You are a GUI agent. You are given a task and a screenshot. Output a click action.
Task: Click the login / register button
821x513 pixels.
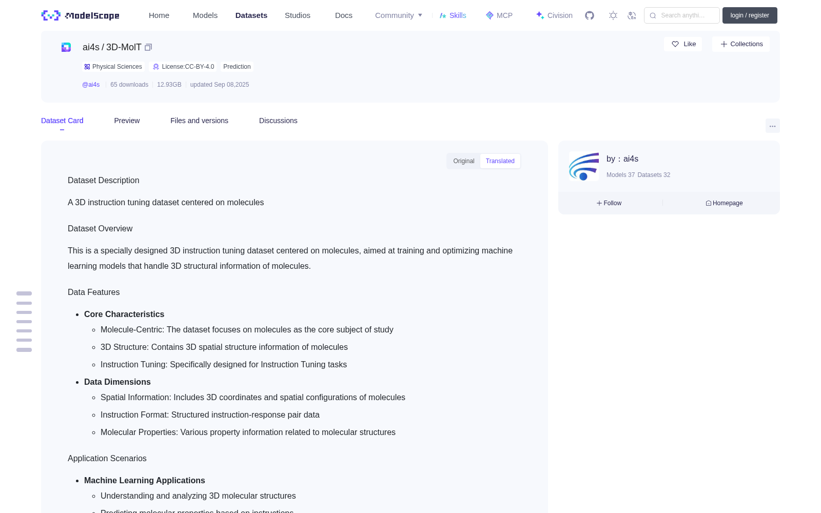pos(750,15)
